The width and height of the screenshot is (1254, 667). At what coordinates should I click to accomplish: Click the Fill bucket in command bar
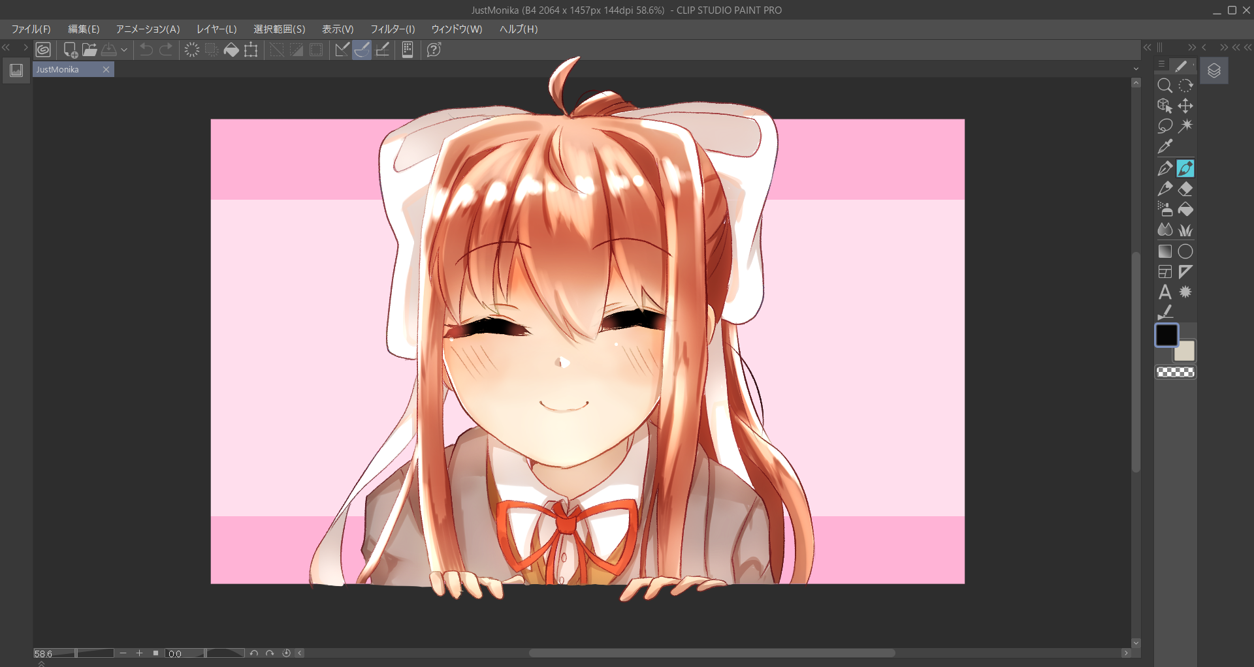click(x=231, y=50)
